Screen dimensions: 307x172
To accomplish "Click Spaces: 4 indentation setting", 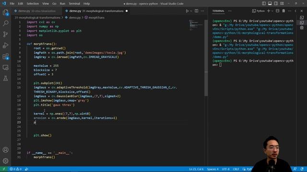I will [213, 169].
